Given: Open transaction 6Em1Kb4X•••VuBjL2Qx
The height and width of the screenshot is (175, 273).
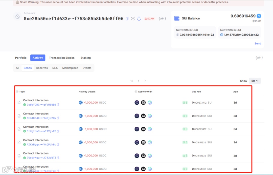Looking at the screenshot, I should tap(41, 118).
